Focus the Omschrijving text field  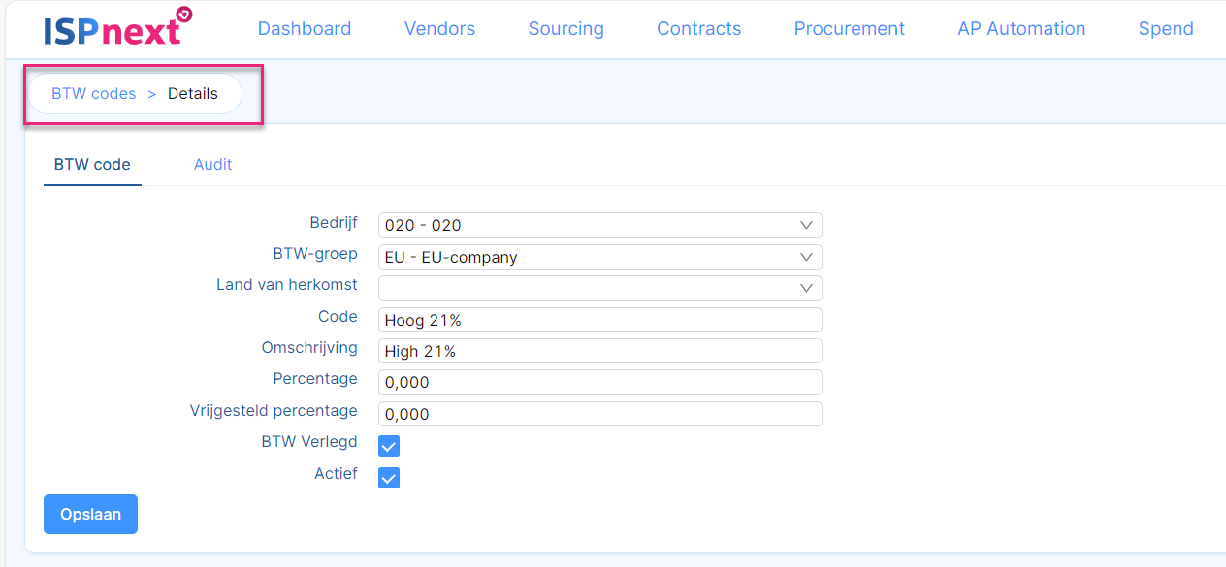click(x=599, y=351)
